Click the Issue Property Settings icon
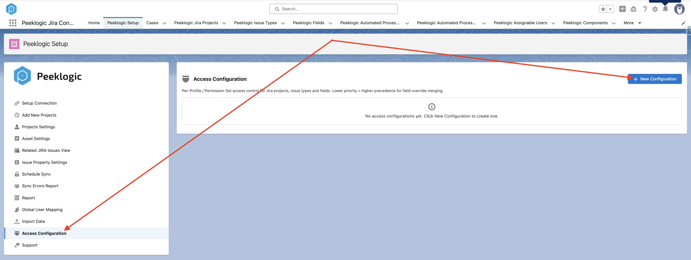 click(17, 162)
